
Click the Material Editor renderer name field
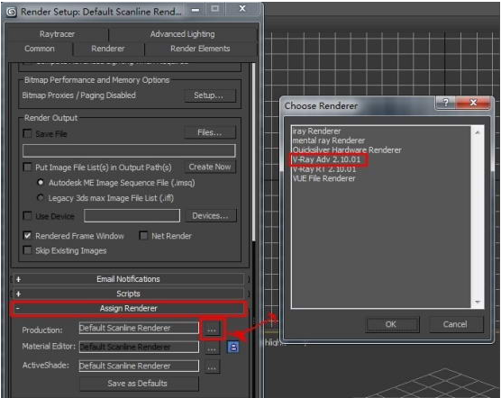(x=139, y=347)
